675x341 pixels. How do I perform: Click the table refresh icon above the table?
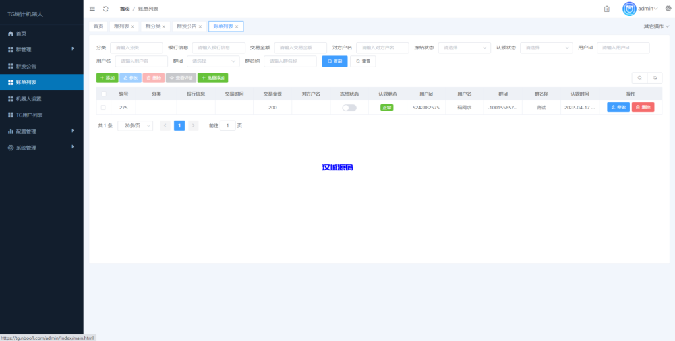coord(655,78)
